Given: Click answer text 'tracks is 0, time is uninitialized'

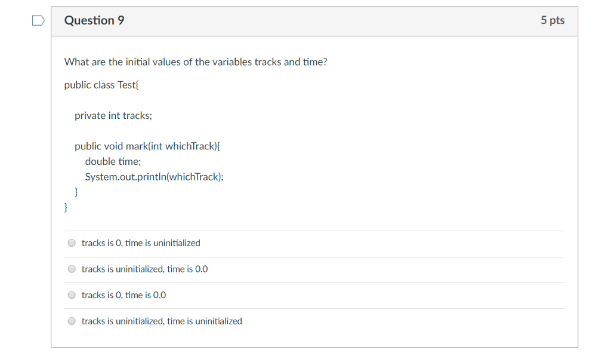Looking at the screenshot, I should click(x=141, y=243).
